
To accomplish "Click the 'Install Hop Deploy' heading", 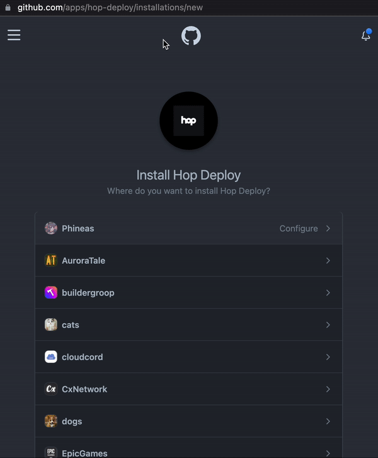I will pyautogui.click(x=189, y=175).
